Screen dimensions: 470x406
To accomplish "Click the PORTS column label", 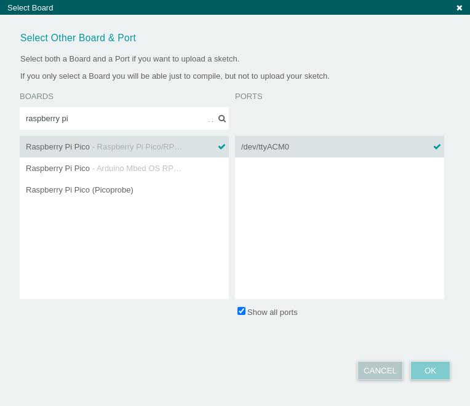I will (249, 97).
